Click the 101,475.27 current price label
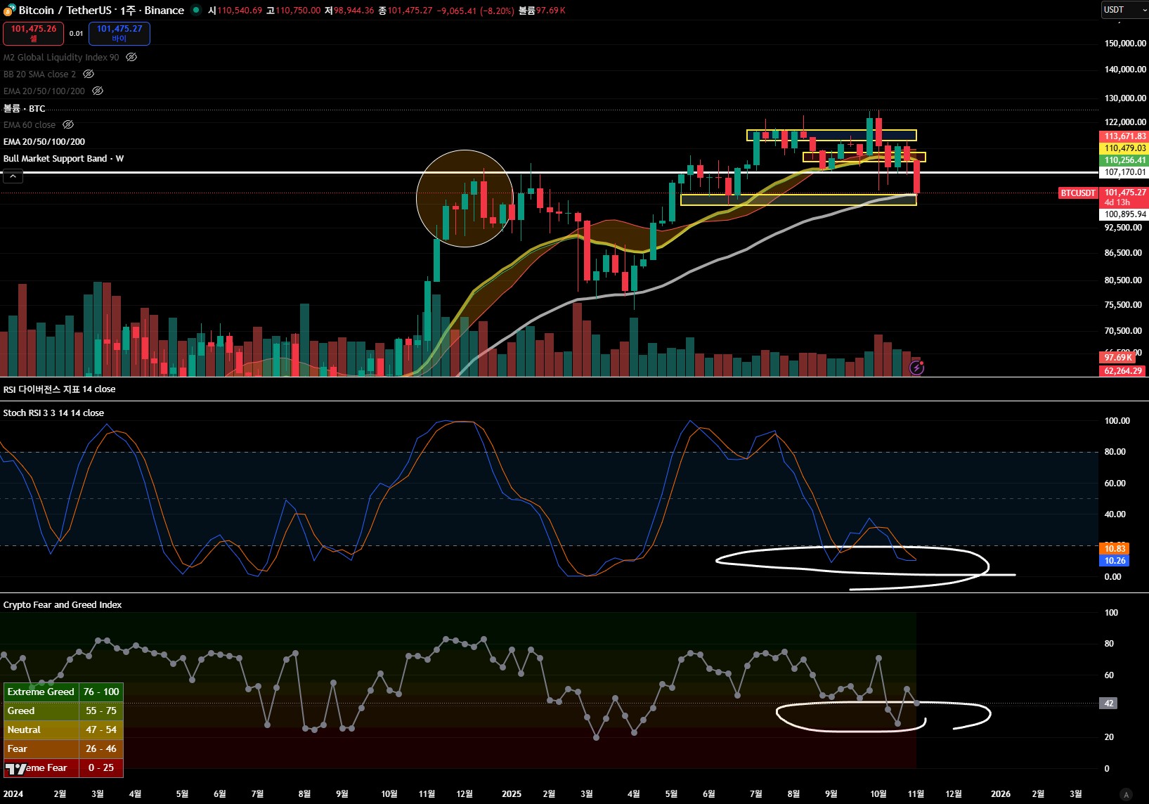 (x=1124, y=192)
